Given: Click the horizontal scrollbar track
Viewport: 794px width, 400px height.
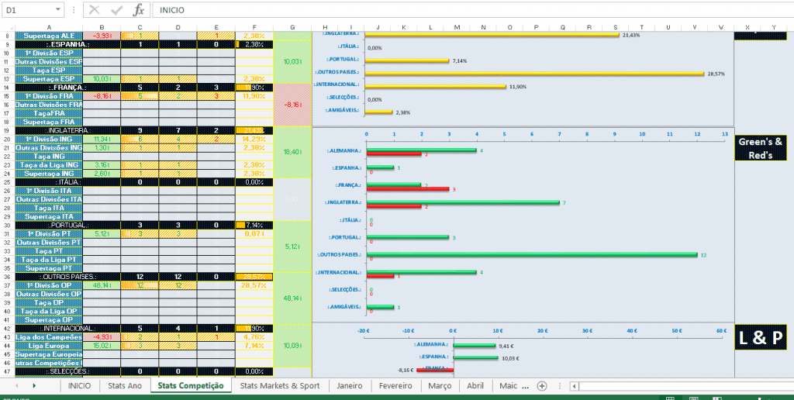Looking at the screenshot, I should 686,386.
